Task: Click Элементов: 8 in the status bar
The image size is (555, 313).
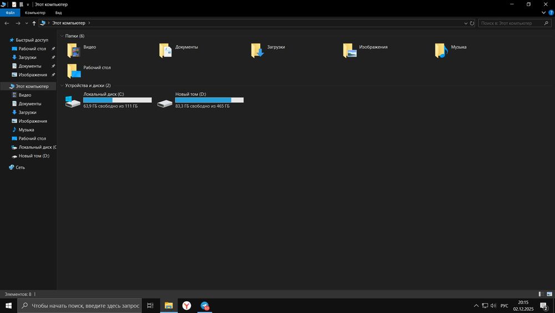Action: (18, 294)
